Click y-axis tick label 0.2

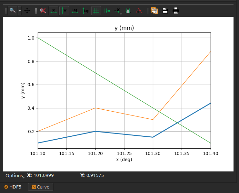point(31,132)
